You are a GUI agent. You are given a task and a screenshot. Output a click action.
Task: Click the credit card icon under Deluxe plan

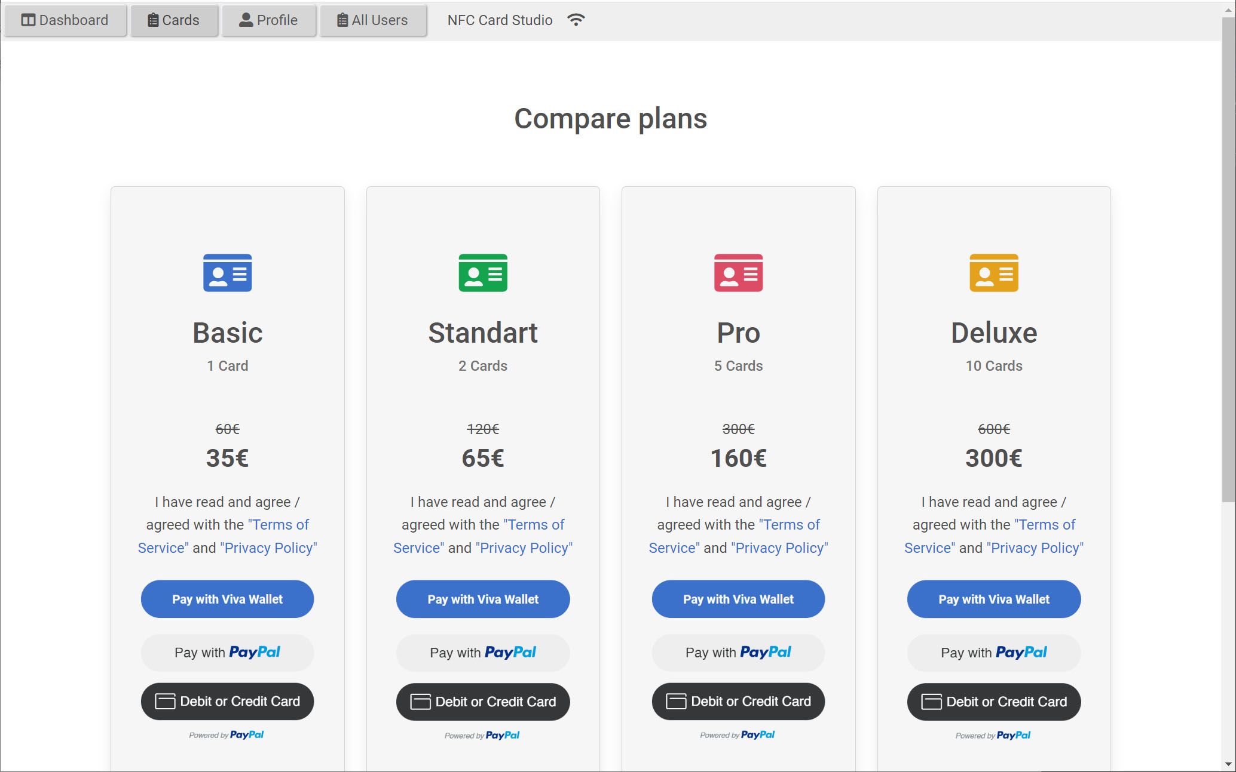tap(931, 702)
